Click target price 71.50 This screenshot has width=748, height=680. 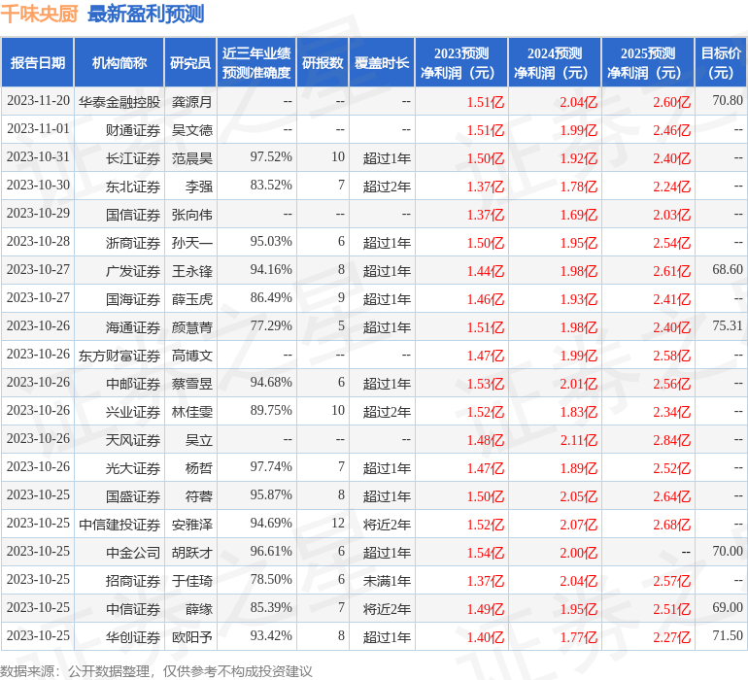[728, 635]
